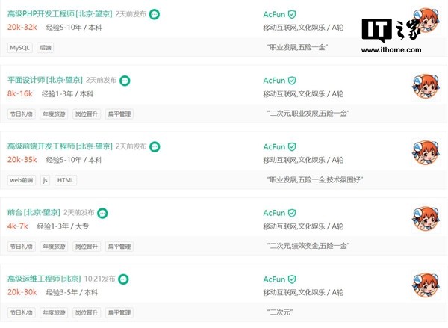
Task: Open AcFun mascot logo in 高级运维工程师 row
Action: (426, 285)
